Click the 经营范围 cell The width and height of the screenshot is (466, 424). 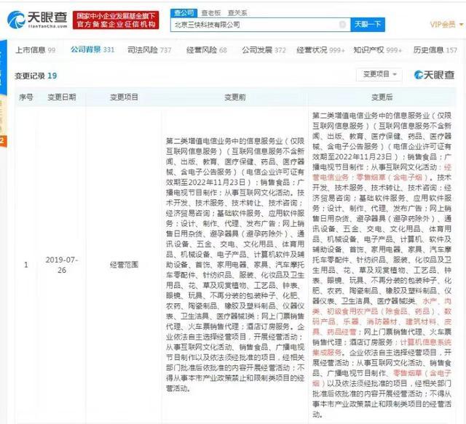(124, 265)
